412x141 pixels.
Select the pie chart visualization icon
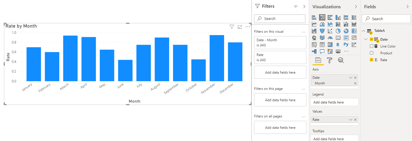coord(338,31)
